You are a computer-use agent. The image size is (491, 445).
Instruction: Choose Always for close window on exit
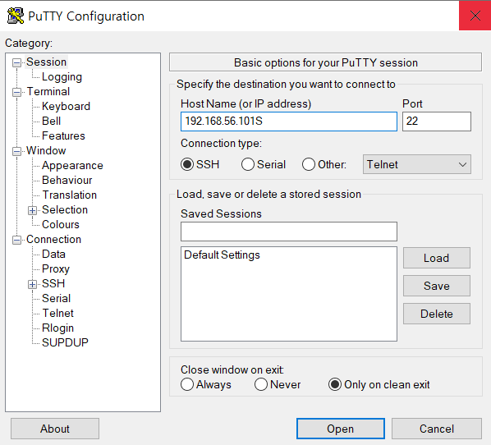coord(187,384)
